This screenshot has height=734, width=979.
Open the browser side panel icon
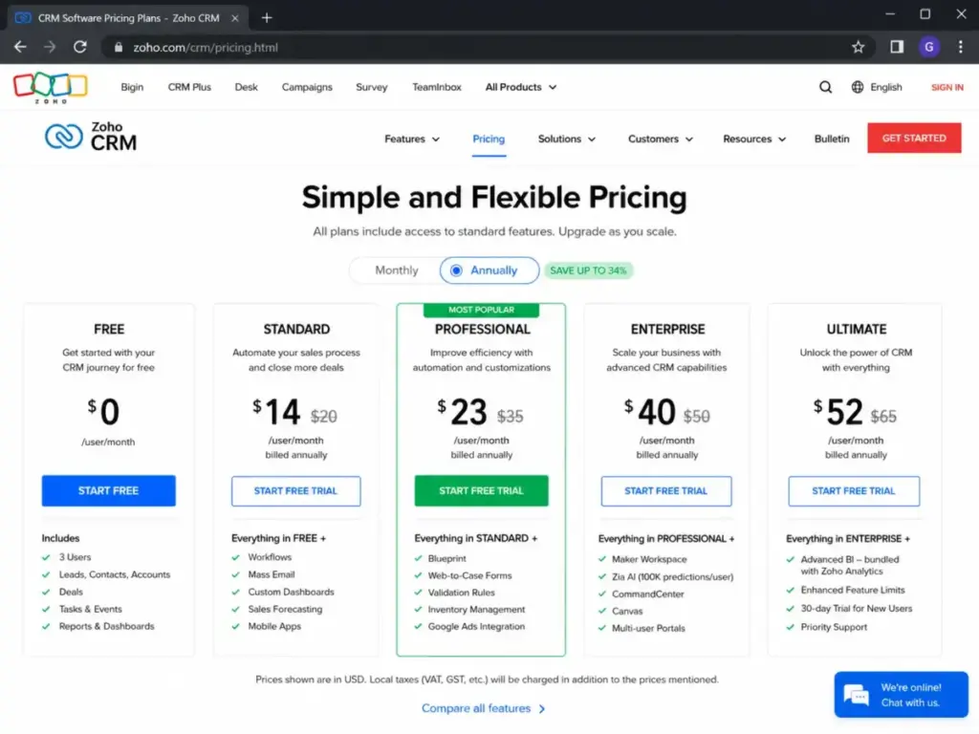click(x=897, y=47)
